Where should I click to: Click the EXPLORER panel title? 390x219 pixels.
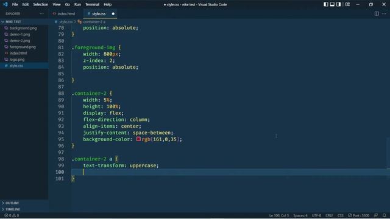(13, 13)
